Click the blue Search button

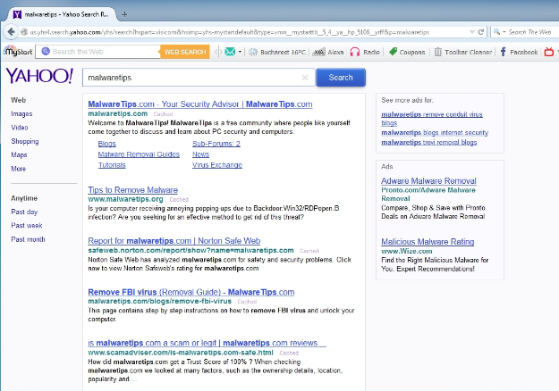coord(341,78)
